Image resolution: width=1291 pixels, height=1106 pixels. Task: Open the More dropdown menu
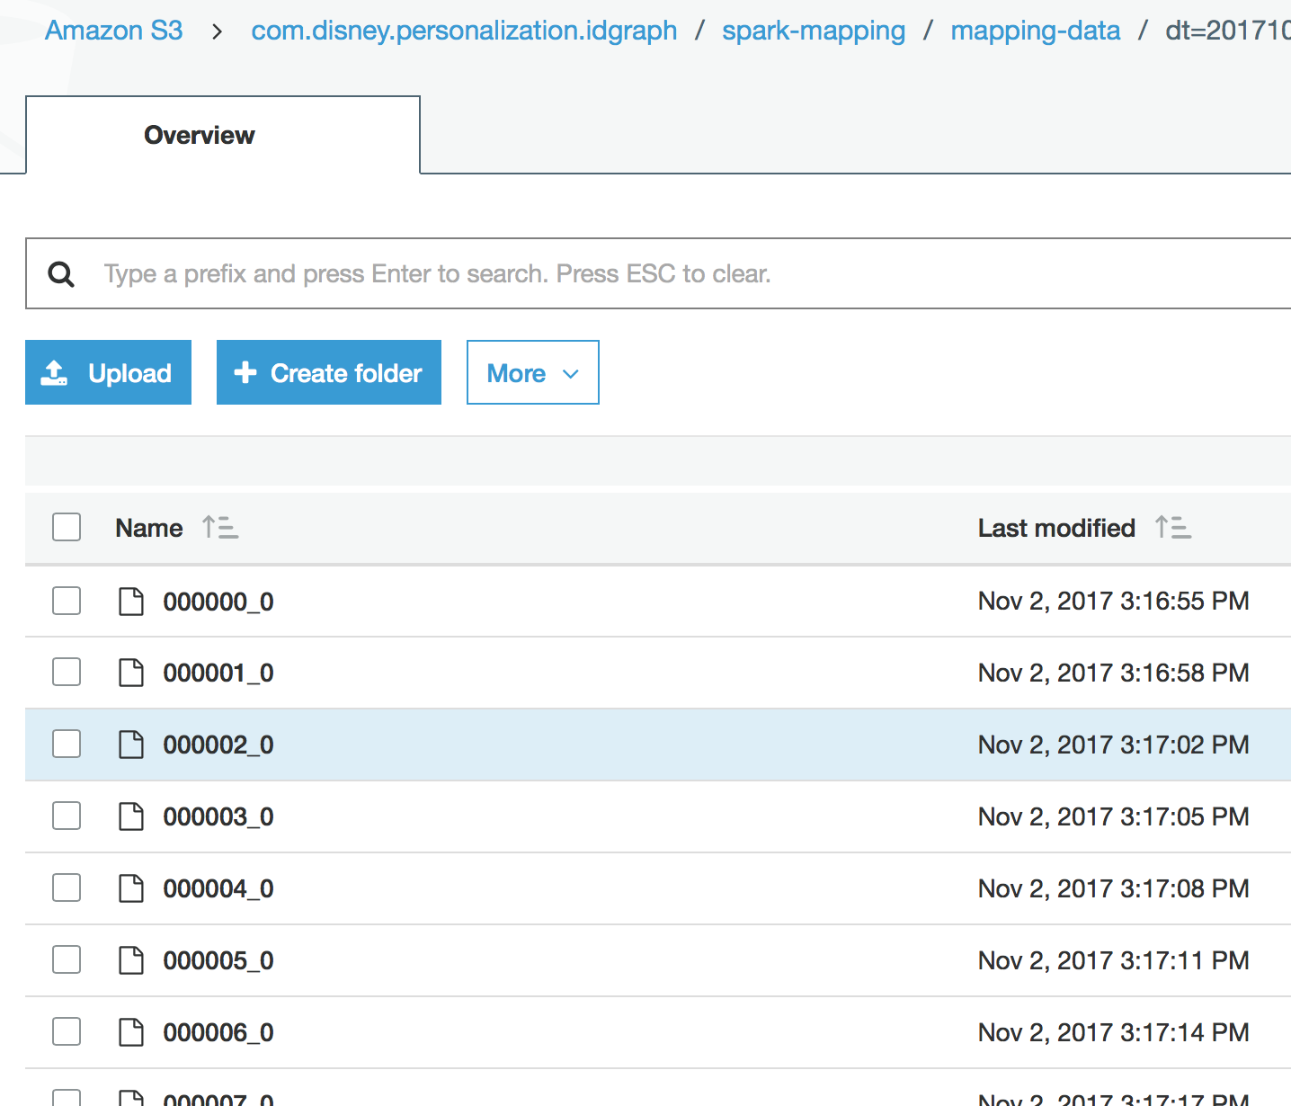tap(533, 372)
